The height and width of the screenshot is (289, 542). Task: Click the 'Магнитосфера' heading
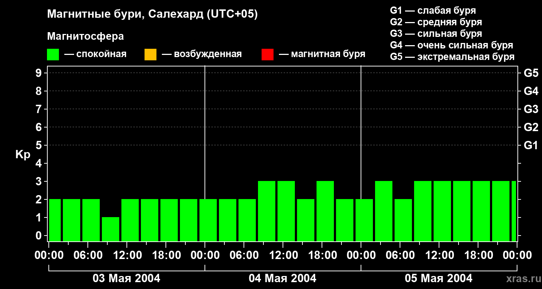click(86, 36)
